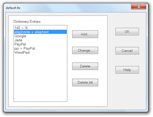
Task: Click the default.tlx title bar text
Action: point(13,8)
